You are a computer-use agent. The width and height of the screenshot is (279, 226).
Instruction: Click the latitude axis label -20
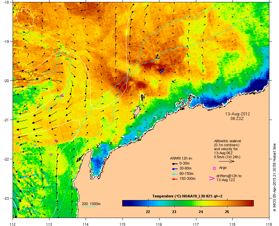click(6, 81)
